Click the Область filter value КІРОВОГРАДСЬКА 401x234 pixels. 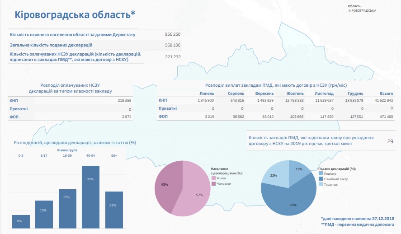(362, 11)
